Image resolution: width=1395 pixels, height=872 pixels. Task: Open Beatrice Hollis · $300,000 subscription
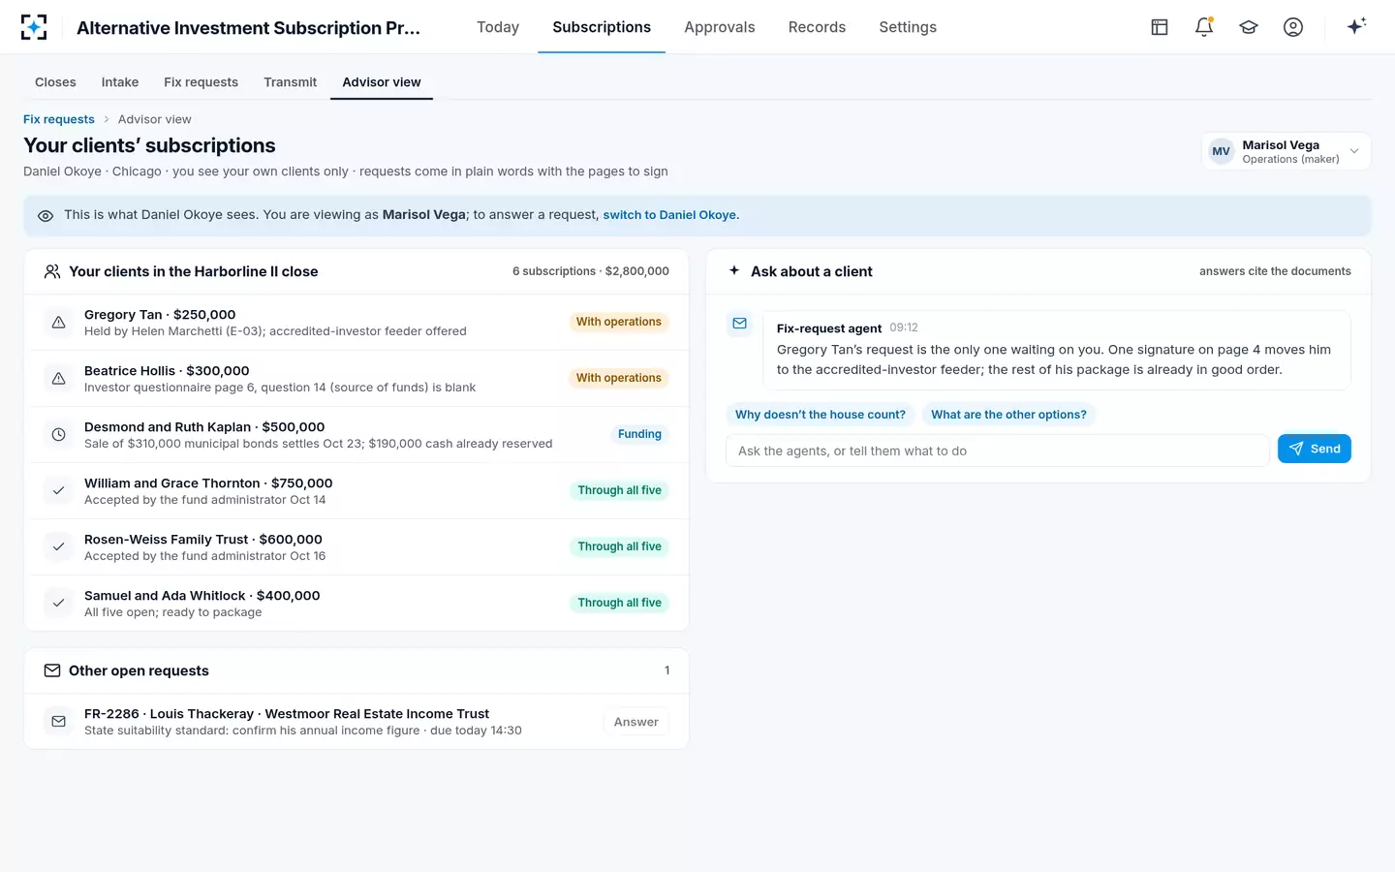click(x=356, y=379)
